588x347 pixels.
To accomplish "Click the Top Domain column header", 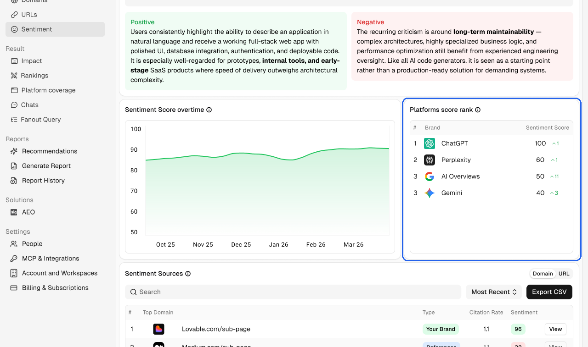I will tap(158, 313).
